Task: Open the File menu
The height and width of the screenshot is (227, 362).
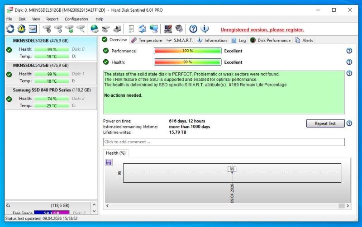Action: pyautogui.click(x=9, y=19)
